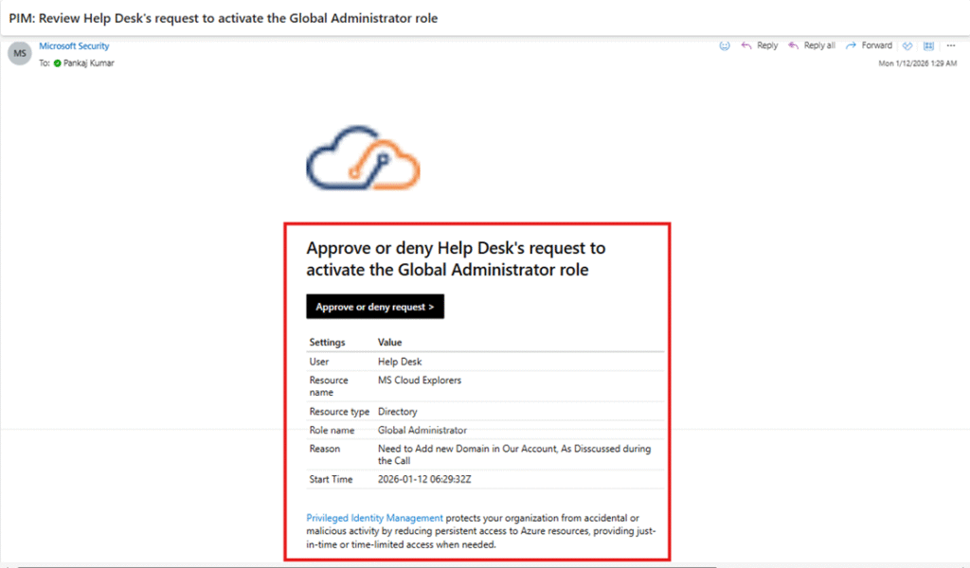Click the PIM email subject line
The image size is (970, 568).
[224, 18]
